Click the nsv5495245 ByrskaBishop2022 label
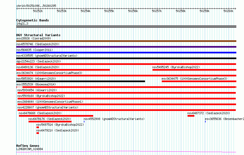 [x=176, y=67]
